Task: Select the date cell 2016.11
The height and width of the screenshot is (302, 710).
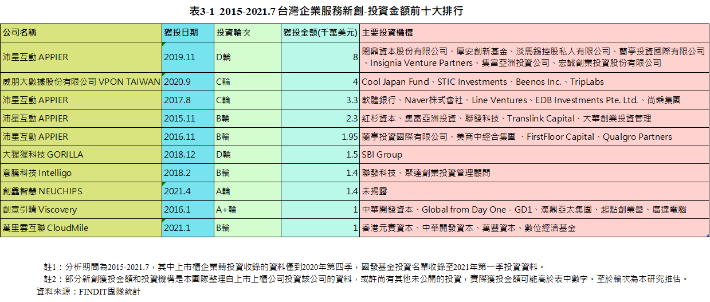Action: tap(189, 137)
